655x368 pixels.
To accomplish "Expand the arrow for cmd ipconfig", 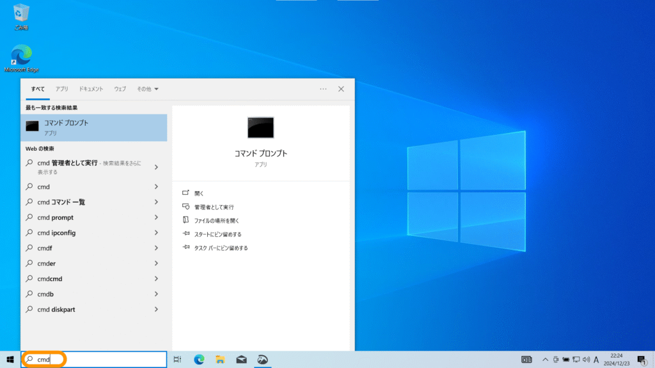I will [x=156, y=233].
